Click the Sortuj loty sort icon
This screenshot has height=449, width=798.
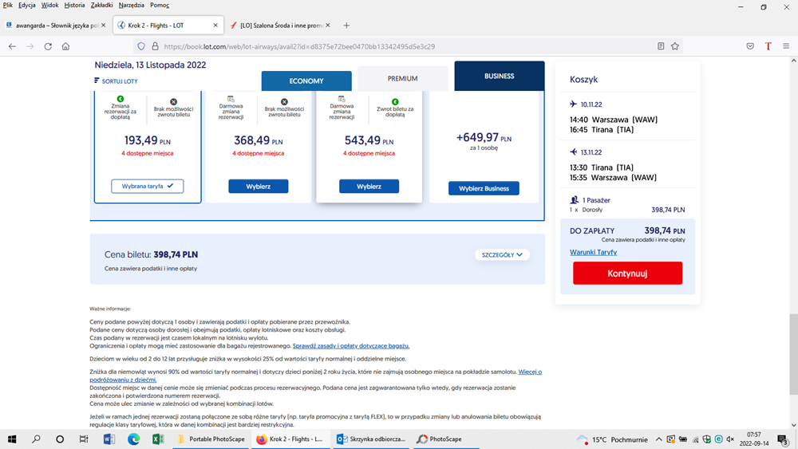pos(97,81)
